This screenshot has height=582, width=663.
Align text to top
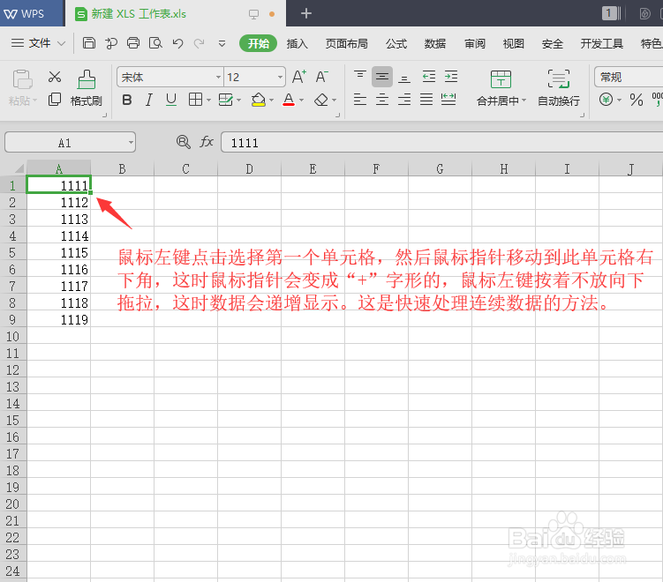coord(360,77)
